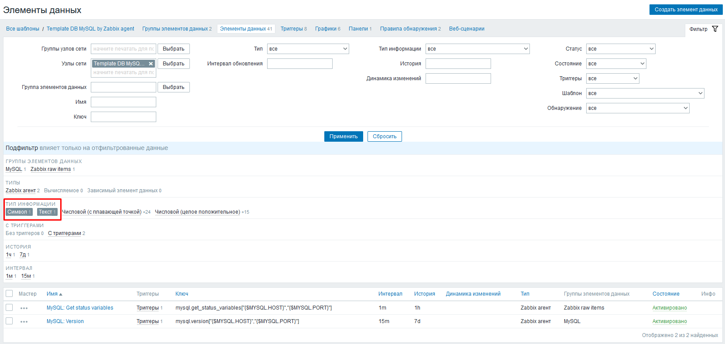Click the Создать элемент данных button
725x344 pixels.
(686, 10)
